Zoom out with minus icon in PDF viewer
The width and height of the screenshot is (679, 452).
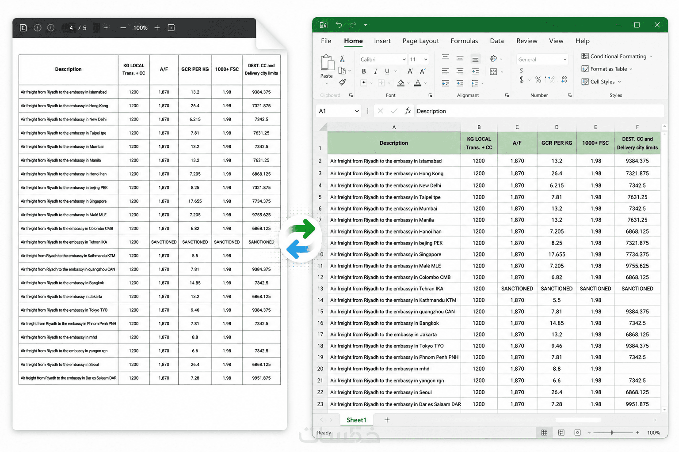coord(123,28)
